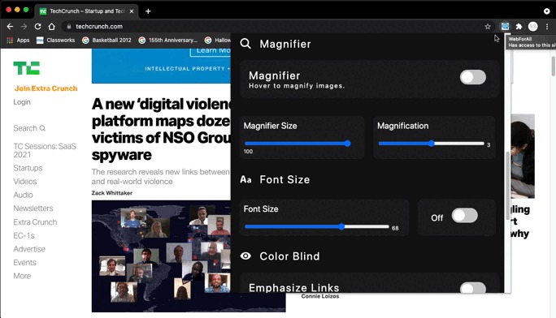Open TC Sessions: SaaS 2021

point(45,150)
